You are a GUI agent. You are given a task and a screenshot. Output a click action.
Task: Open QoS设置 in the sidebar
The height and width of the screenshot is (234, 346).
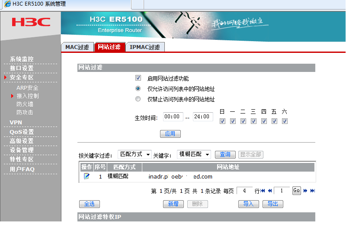[22, 132]
